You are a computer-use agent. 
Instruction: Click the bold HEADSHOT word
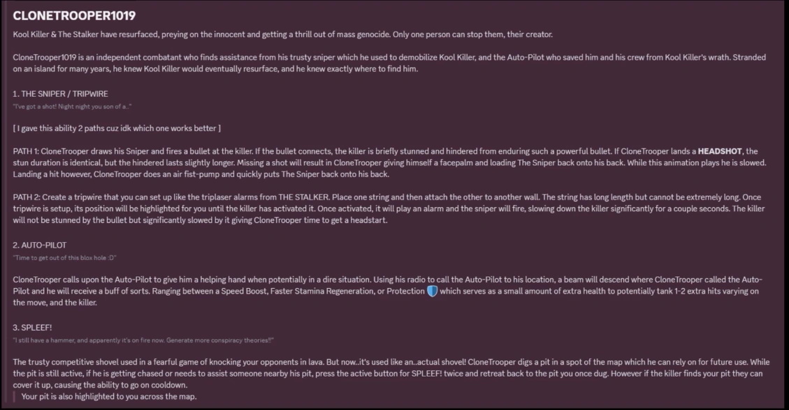(x=720, y=151)
